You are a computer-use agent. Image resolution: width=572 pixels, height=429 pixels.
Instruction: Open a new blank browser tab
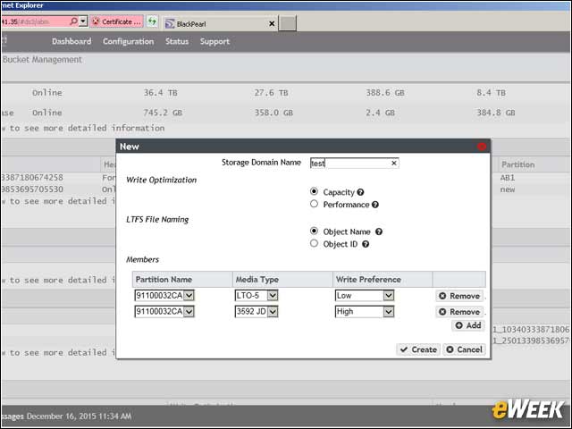coord(288,23)
